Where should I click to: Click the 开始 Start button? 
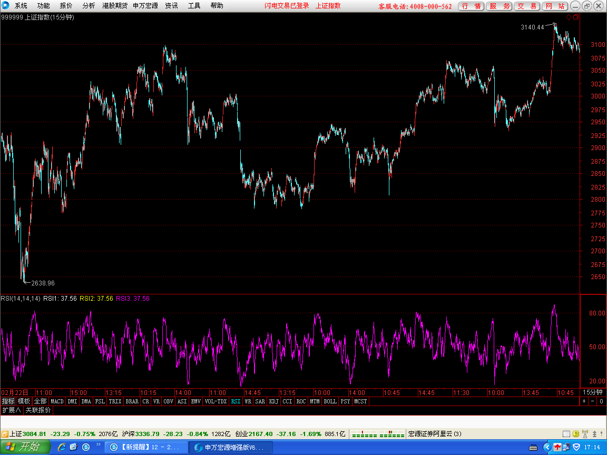[25, 447]
